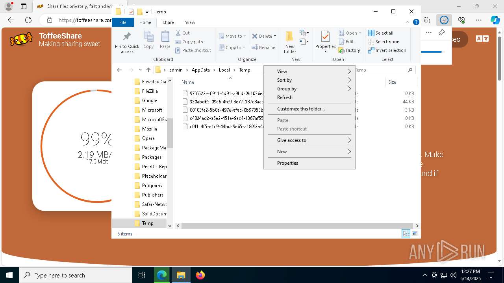Open Firefox from the taskbar
This screenshot has width=504, height=283.
coord(200,275)
